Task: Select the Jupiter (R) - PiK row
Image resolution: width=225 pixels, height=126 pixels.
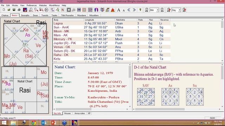Action: point(112,43)
